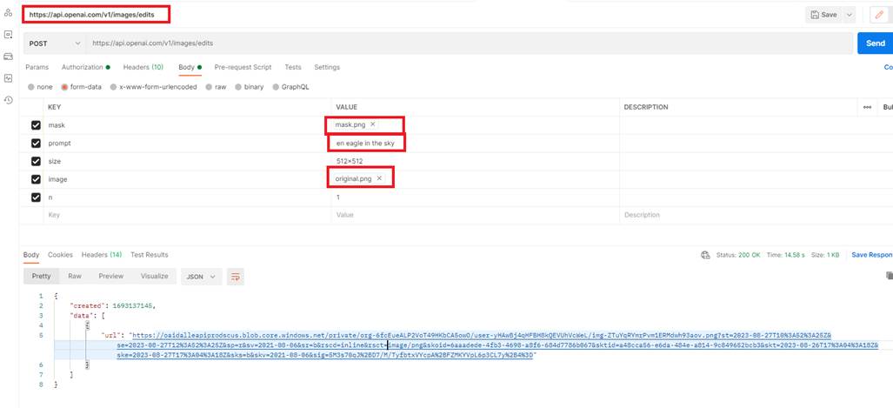Toggle the wrap lines icon beside JSON
This screenshot has height=408, width=893.
pos(236,277)
